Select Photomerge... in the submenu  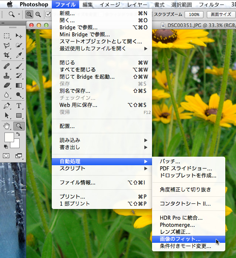[x=189, y=225]
